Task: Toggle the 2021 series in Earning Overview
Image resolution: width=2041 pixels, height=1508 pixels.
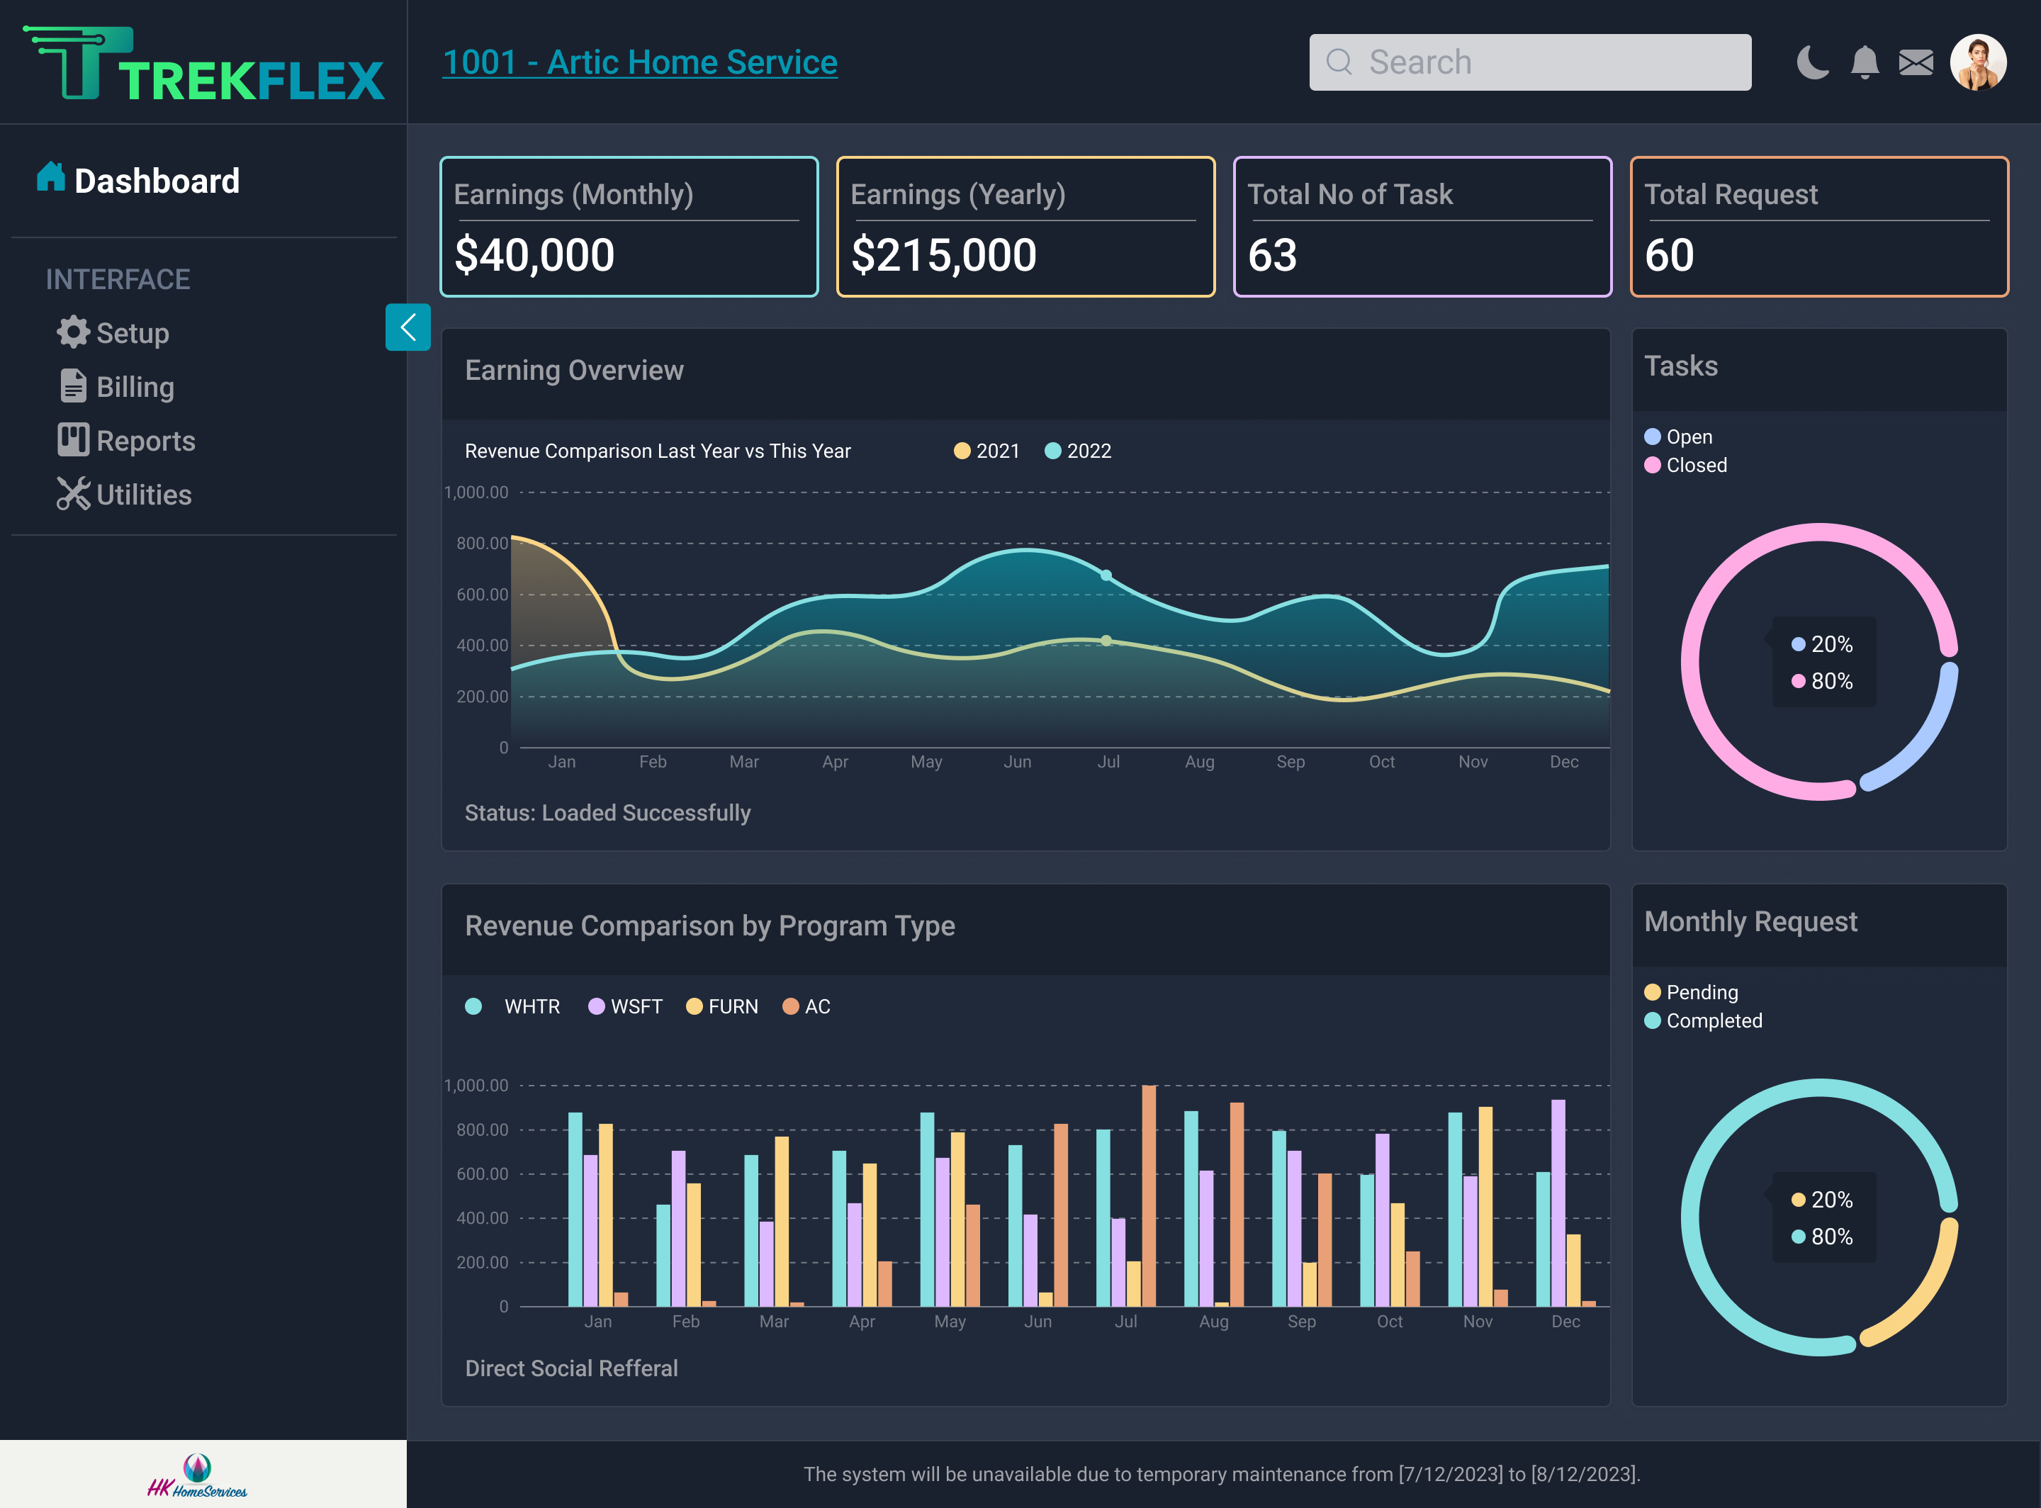Action: tap(986, 450)
